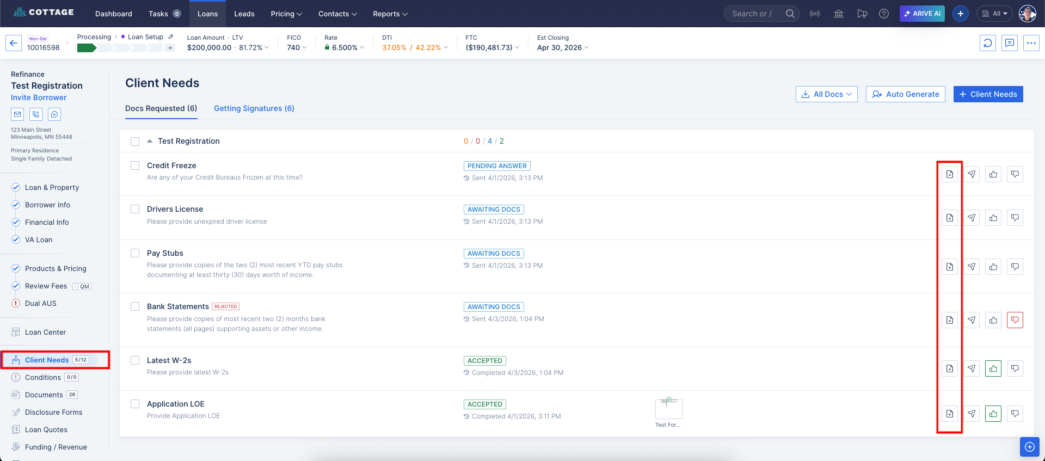Select the Credit Freeze checkbox
Image resolution: width=1045 pixels, height=461 pixels.
[135, 165]
